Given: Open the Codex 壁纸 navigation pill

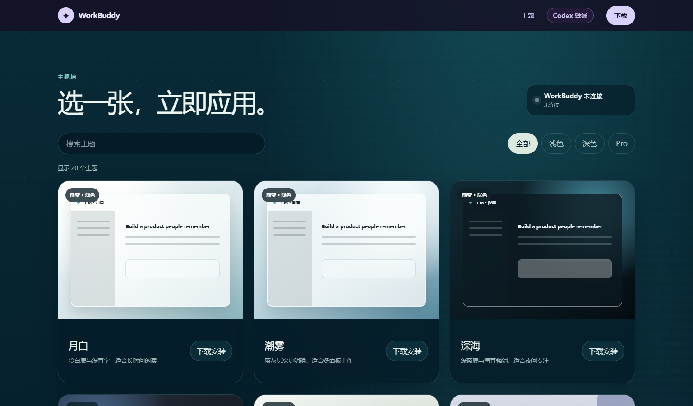Looking at the screenshot, I should [570, 15].
